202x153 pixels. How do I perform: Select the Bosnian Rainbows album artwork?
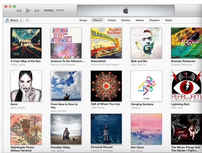point(186,43)
